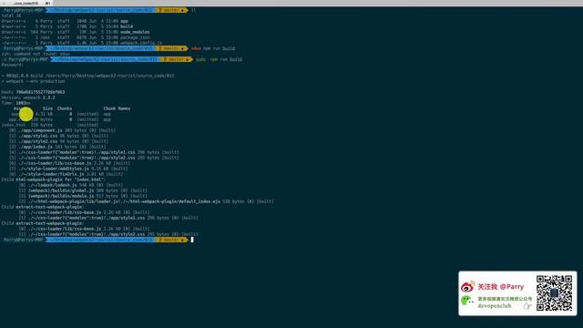Click '(webpack)/buildin/module.js' row
This screenshot has width=583, height=328.
click(x=83, y=196)
